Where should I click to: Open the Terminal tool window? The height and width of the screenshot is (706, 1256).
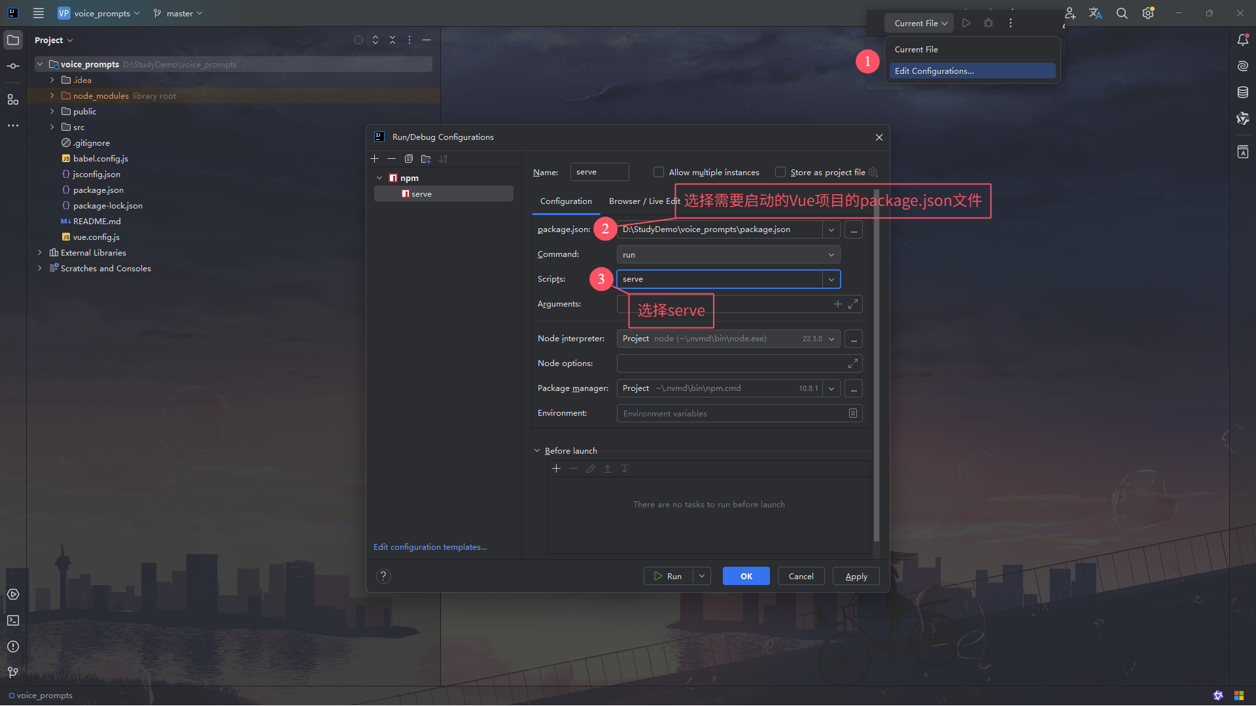[x=13, y=620]
